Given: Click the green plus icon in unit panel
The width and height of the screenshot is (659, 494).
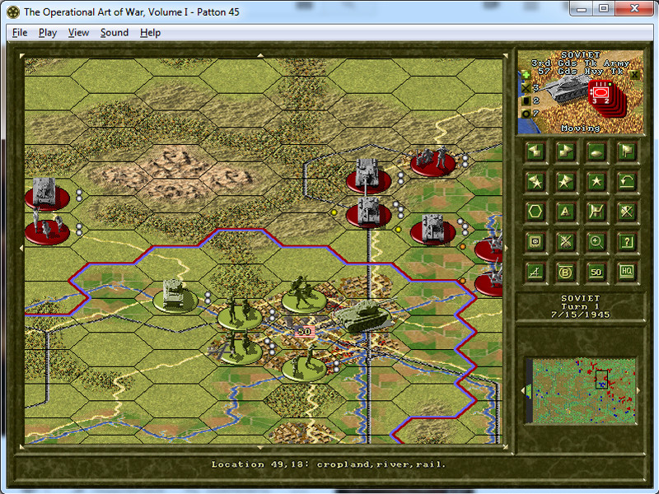Looking at the screenshot, I should [x=526, y=76].
